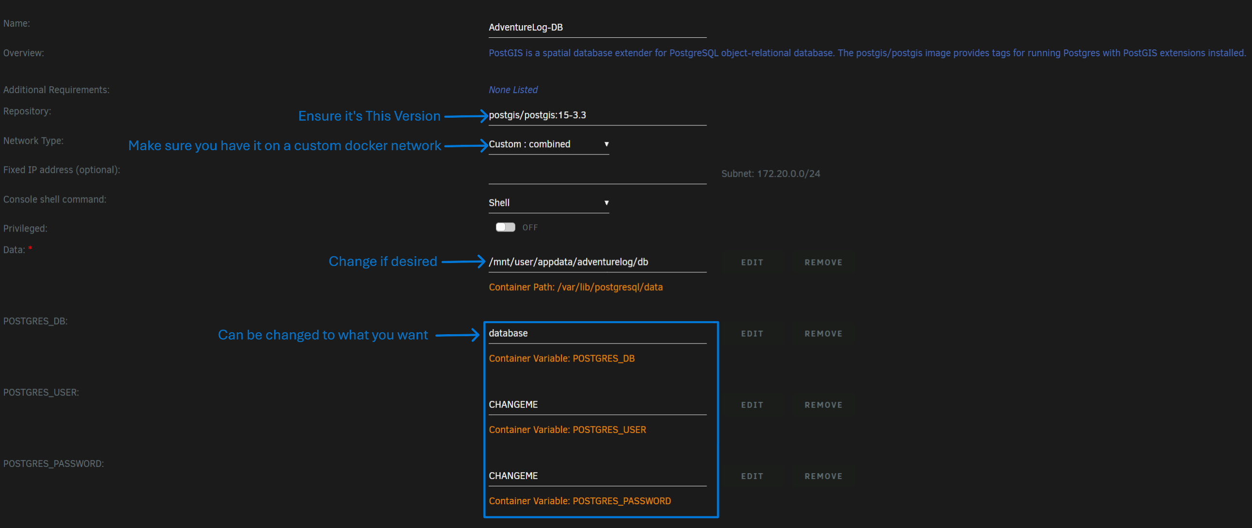This screenshot has height=528, width=1252.
Task: Remove the POSTGRES_PASSWORD variable
Action: click(823, 476)
